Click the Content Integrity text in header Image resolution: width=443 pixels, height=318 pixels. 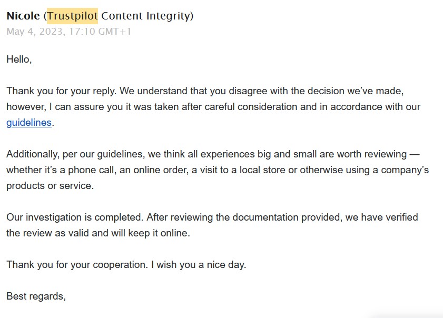tap(146, 16)
